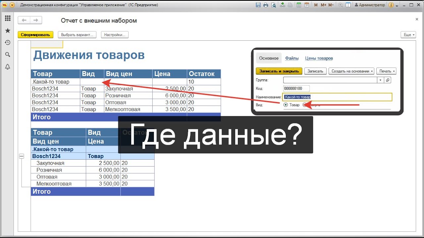Click the Save floppy disk icon
The image size is (424, 238).
258,5
